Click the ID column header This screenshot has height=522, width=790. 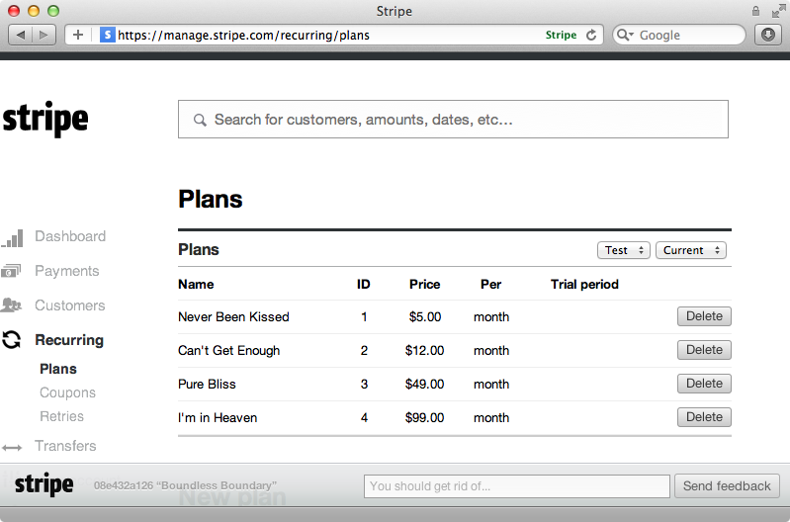click(x=363, y=284)
